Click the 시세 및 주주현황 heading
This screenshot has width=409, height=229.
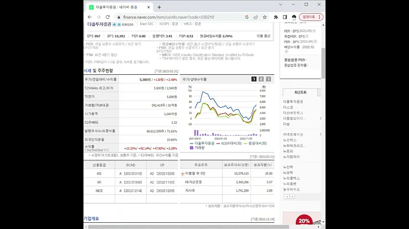click(x=98, y=71)
